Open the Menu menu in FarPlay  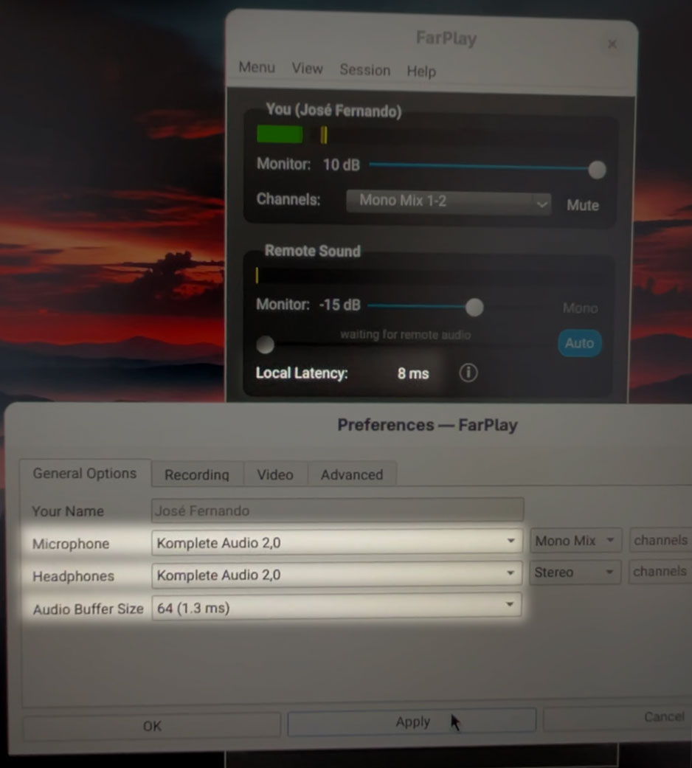coord(257,67)
